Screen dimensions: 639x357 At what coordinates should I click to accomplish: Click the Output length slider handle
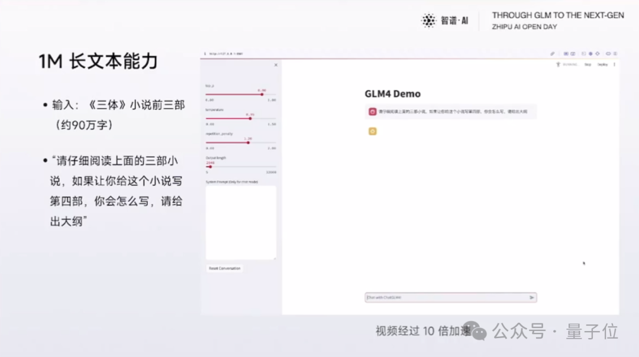[210, 167]
